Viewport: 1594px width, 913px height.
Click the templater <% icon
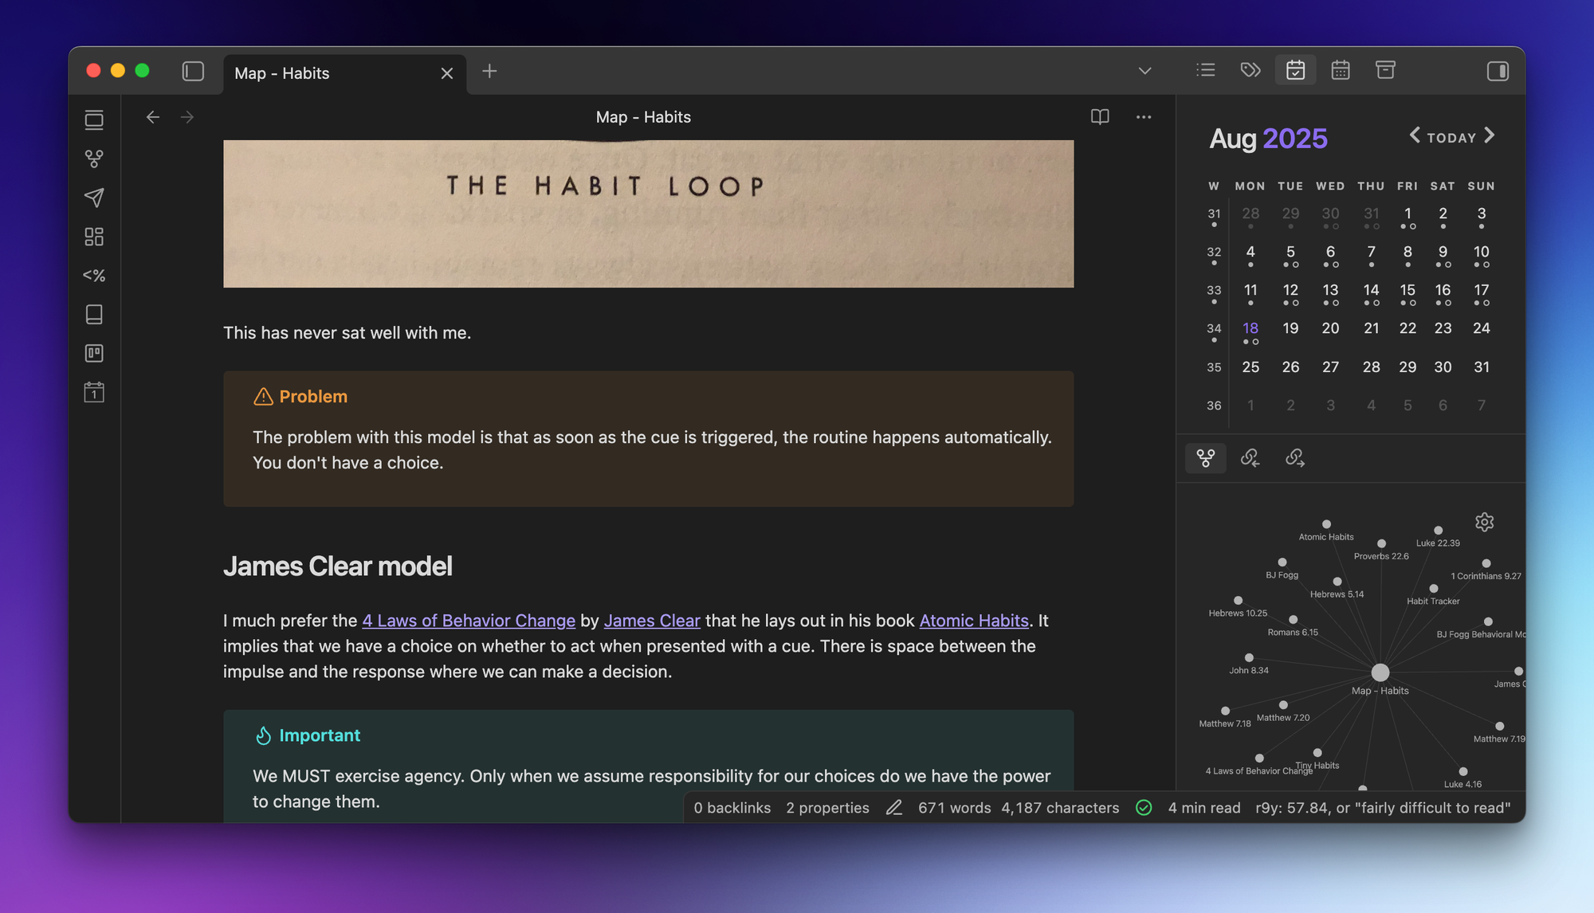pyautogui.click(x=94, y=276)
